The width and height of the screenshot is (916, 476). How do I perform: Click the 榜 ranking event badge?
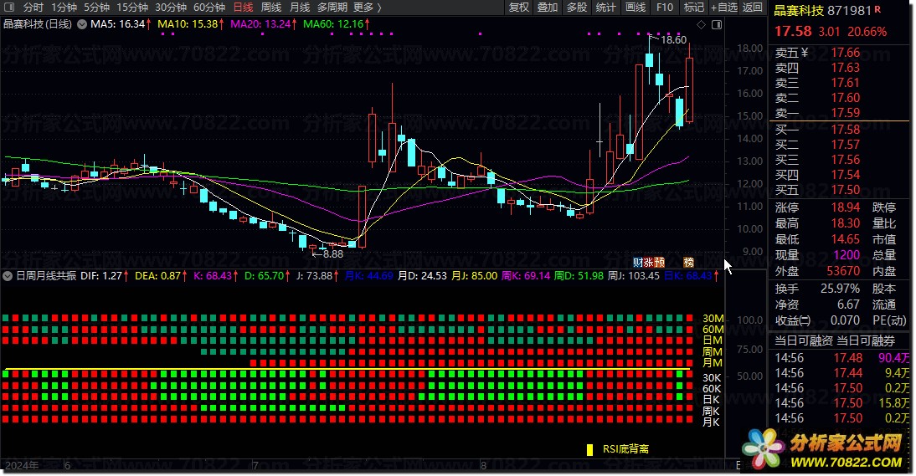[689, 263]
